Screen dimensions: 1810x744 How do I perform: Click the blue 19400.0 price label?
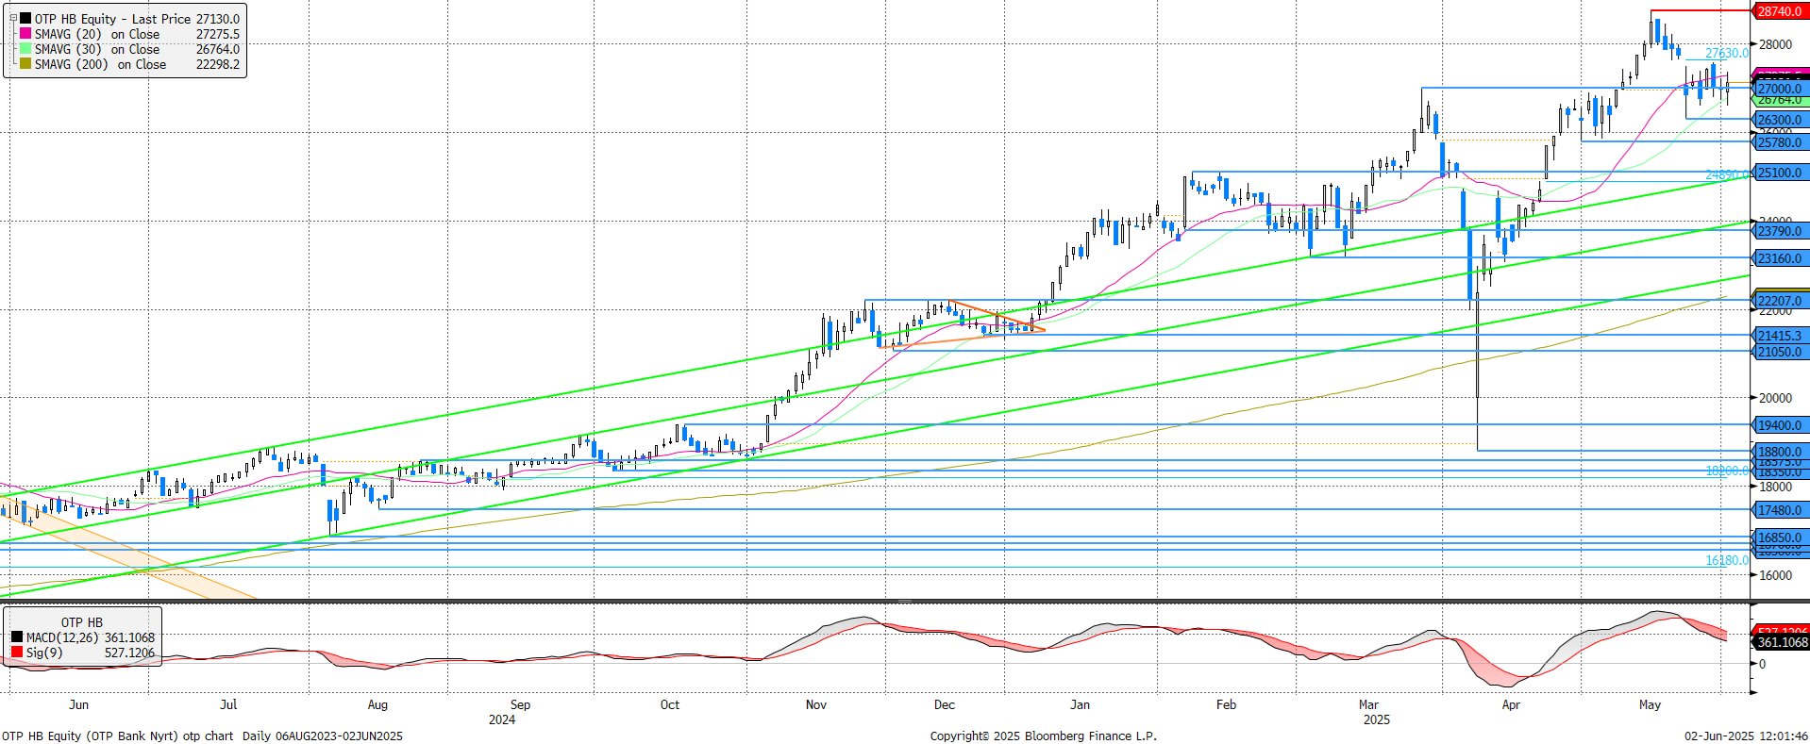[1780, 425]
